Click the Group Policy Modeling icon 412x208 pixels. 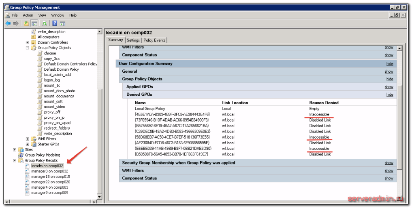point(21,155)
